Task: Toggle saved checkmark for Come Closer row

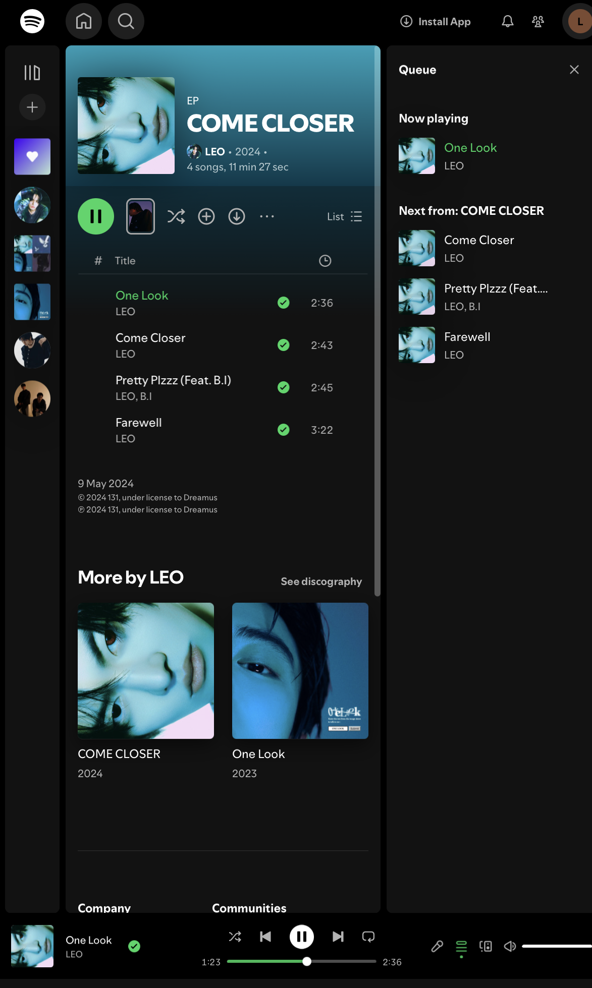Action: 284,345
